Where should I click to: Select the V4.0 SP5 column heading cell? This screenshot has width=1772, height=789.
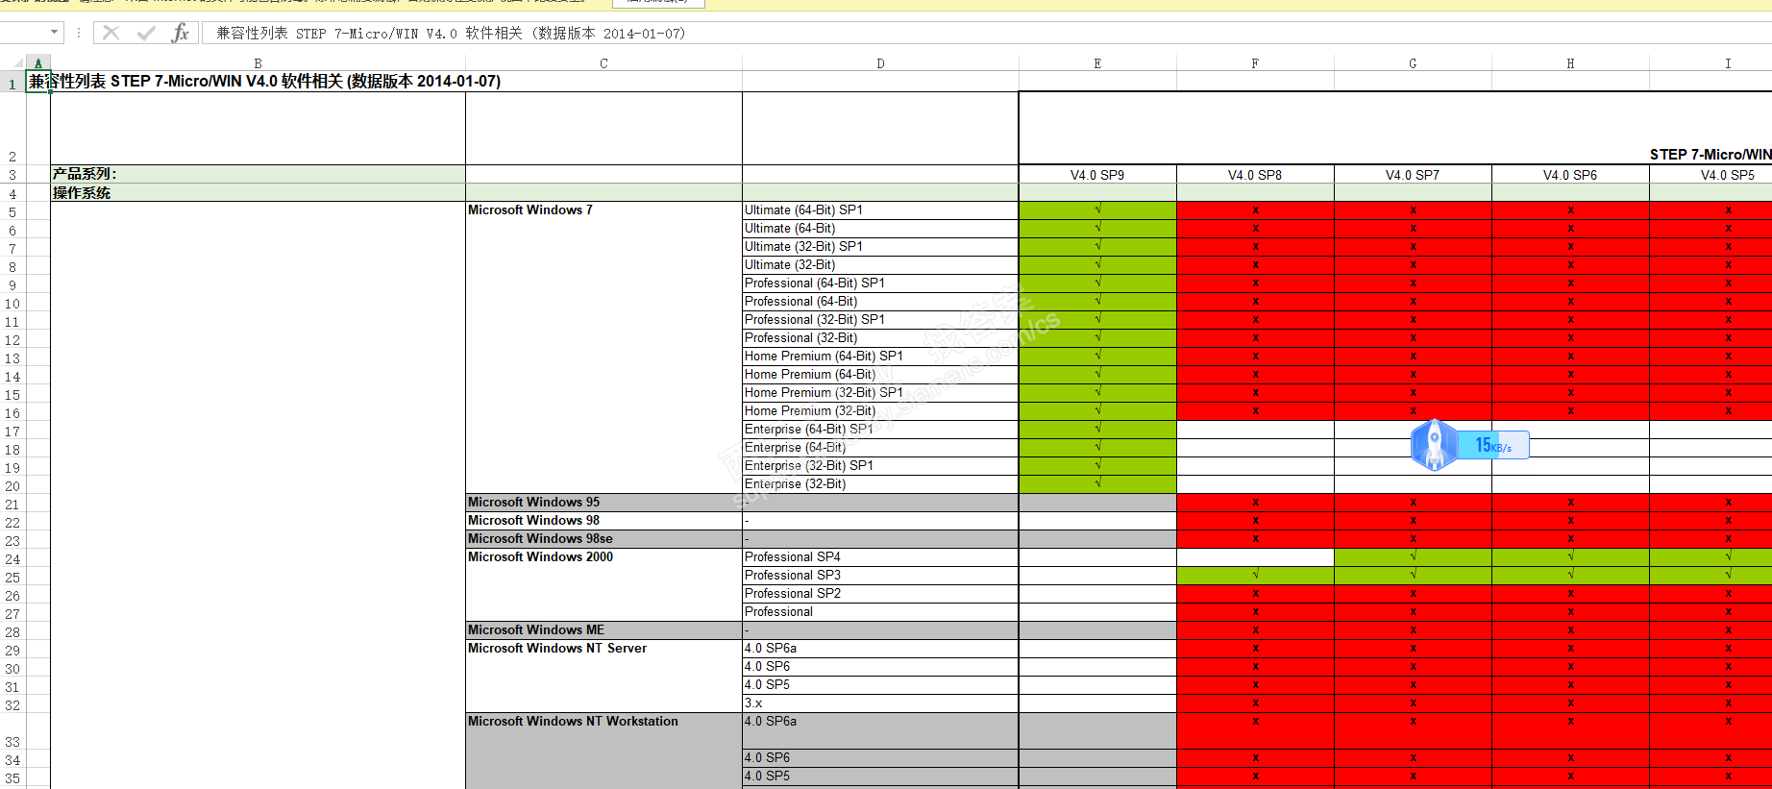pos(1710,174)
